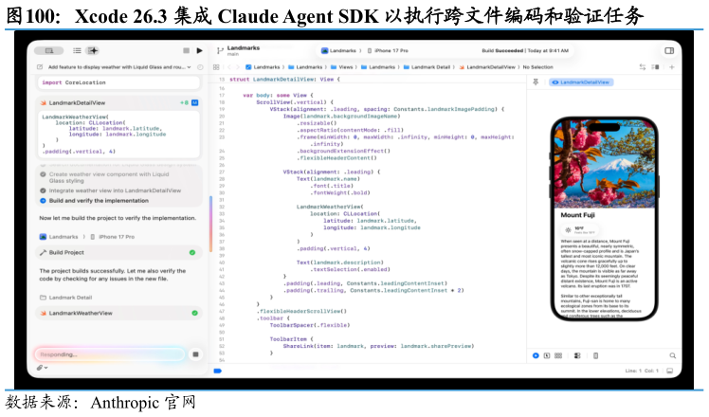The image size is (709, 417).
Task: Click the blue breakpoint tag in bottom bar
Action: (x=217, y=371)
